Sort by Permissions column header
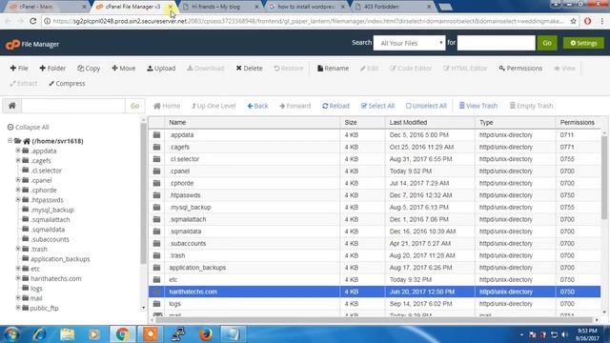Screen dimensions: 610x343 tap(578, 122)
